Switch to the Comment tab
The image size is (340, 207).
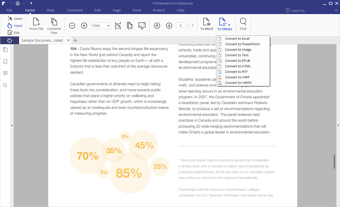point(74,10)
